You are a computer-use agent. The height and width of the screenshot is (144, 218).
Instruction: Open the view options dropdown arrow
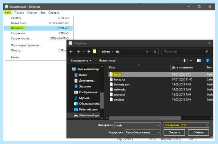(x=191, y=60)
